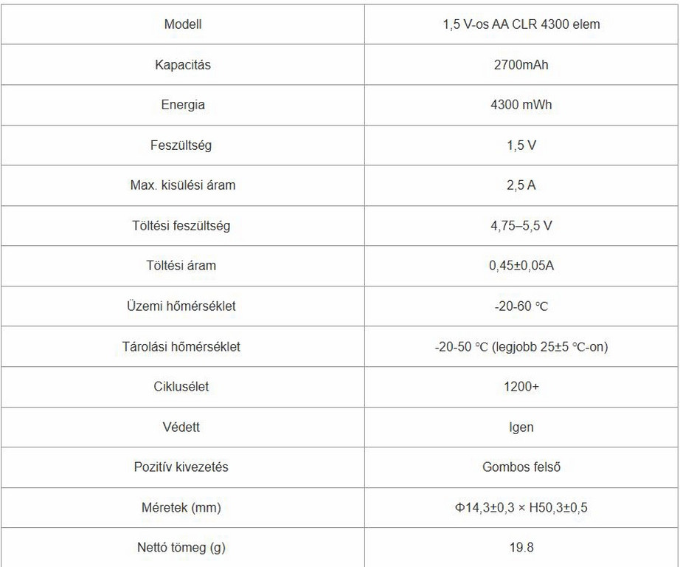Click the 'Kapacitás' label cell

pos(183,65)
